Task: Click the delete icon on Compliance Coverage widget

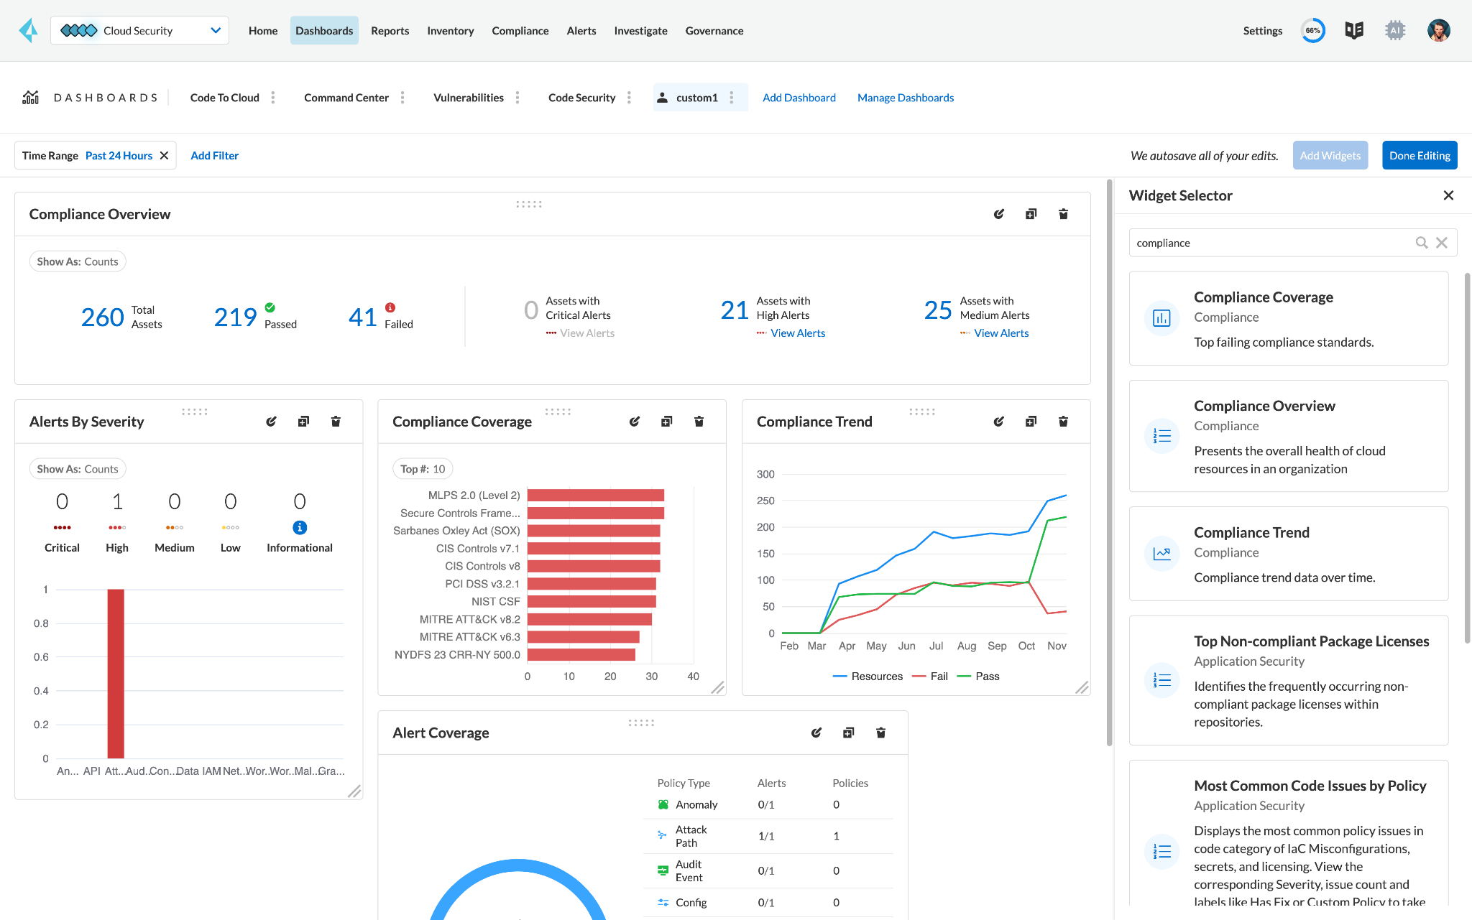Action: [x=699, y=421]
